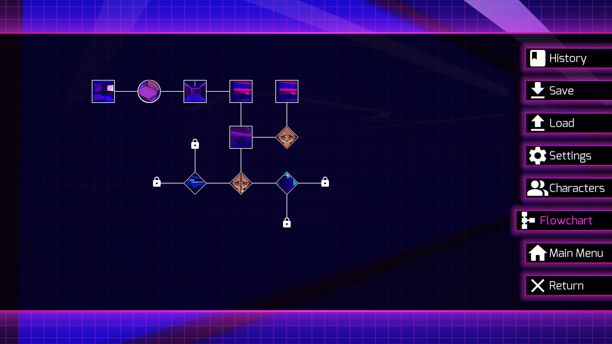Click the locked node left of blue diamond
Image resolution: width=612 pixels, height=344 pixels.
point(157,182)
